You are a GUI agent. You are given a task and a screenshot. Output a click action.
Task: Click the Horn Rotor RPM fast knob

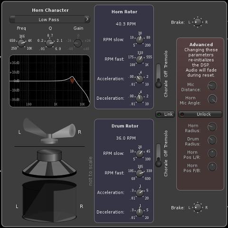(x=140, y=59)
